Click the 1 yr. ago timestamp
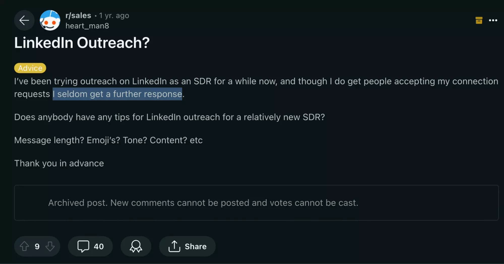 pyautogui.click(x=114, y=15)
